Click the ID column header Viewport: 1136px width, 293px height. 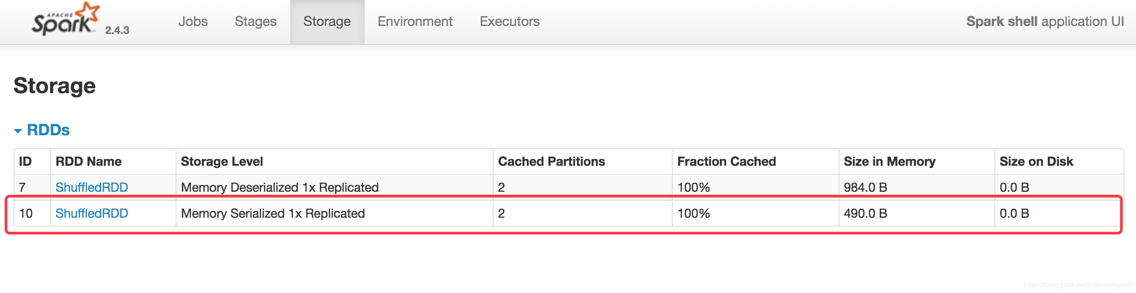[25, 161]
